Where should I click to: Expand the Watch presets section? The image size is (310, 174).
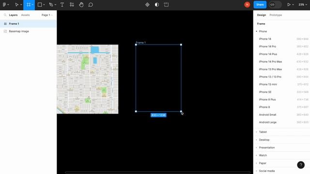[x=282, y=155]
